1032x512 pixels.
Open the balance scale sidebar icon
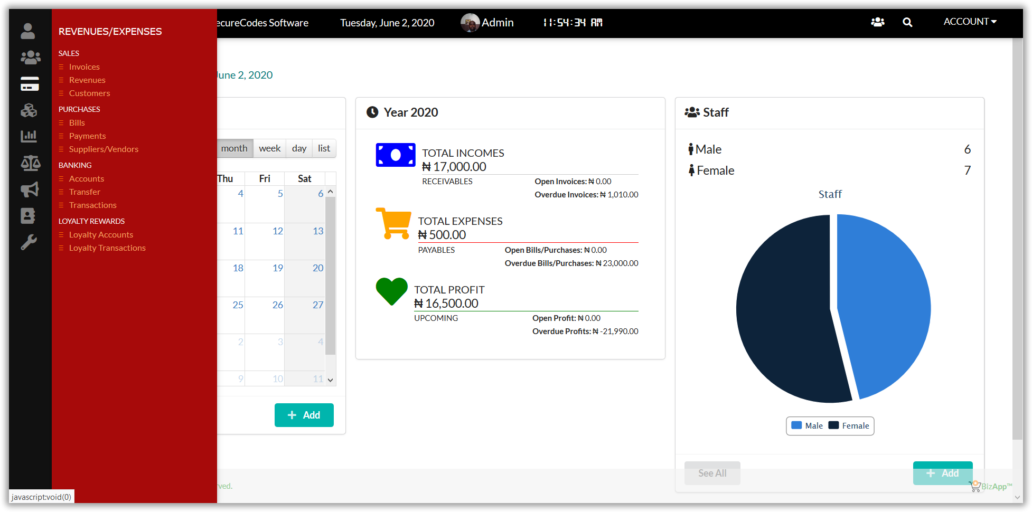click(x=30, y=163)
